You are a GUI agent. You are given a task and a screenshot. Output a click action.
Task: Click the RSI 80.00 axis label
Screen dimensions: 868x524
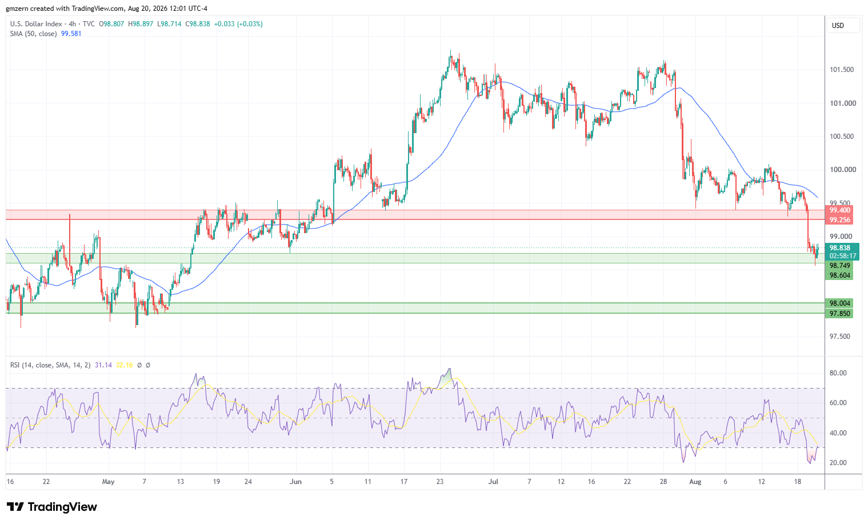838,373
